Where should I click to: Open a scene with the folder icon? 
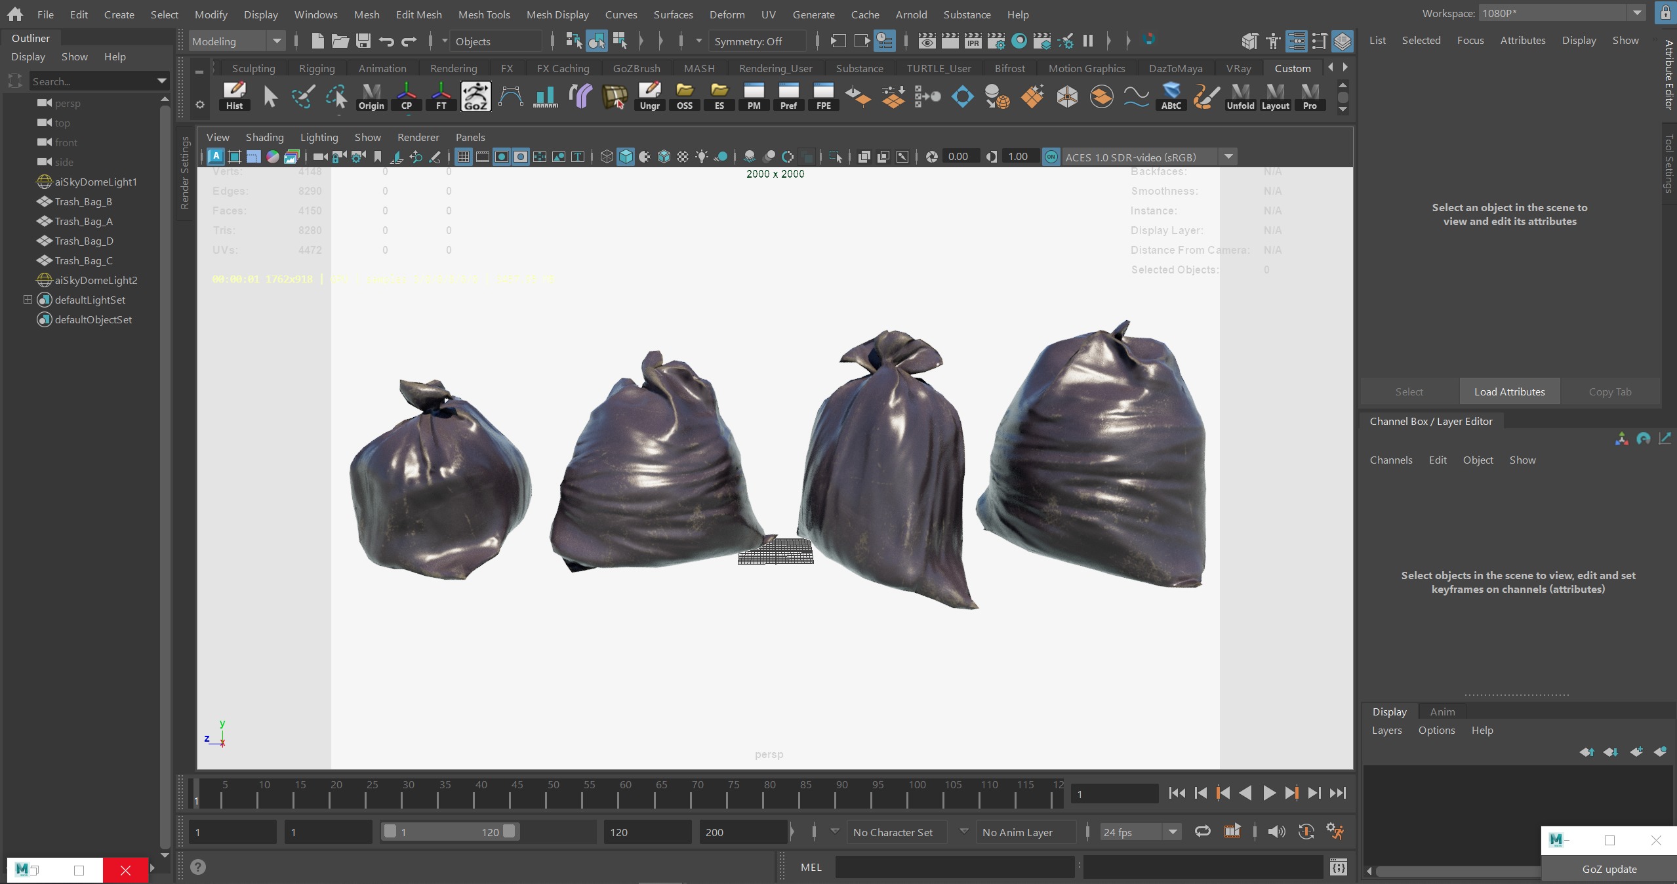[340, 41]
